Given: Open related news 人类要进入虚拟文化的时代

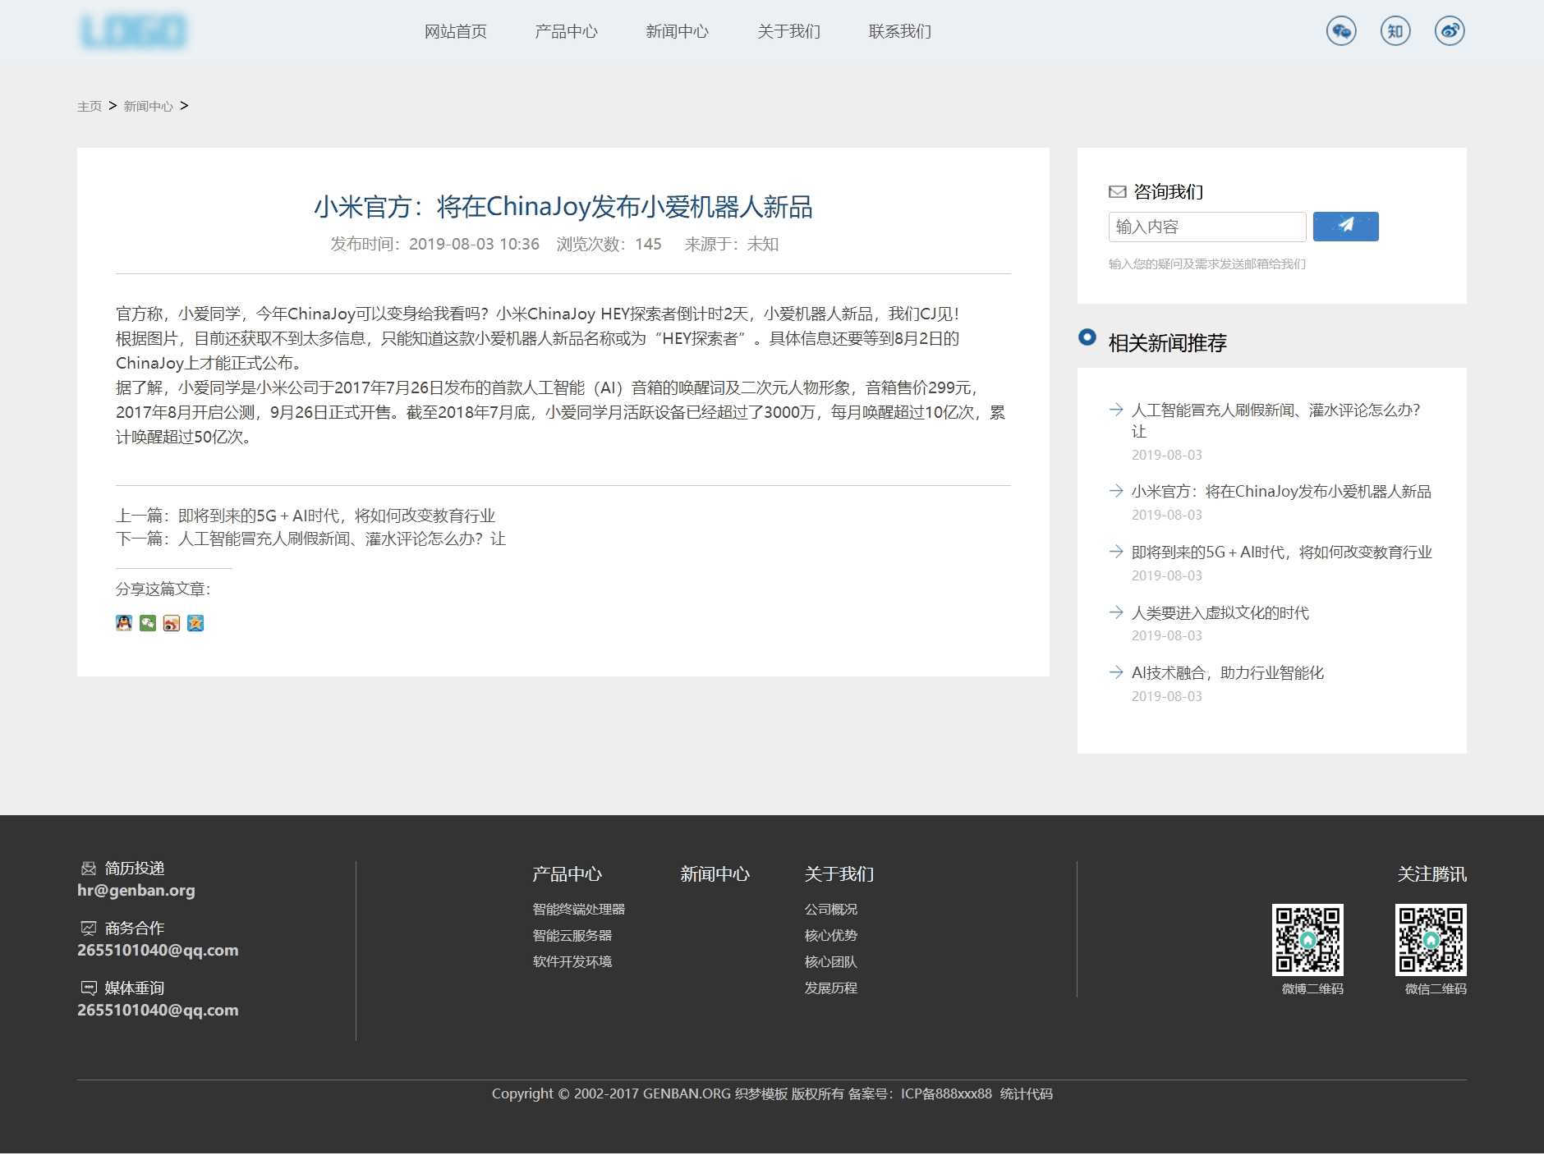Looking at the screenshot, I should pos(1220,612).
